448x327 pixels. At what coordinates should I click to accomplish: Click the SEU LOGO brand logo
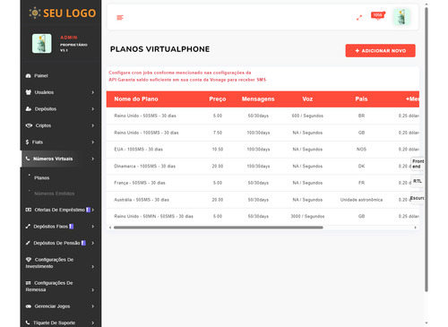click(x=63, y=13)
